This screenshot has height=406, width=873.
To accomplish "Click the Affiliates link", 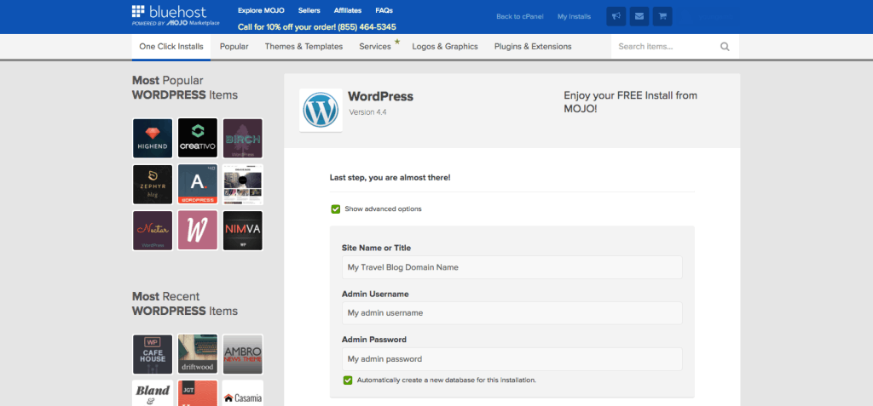I will (348, 10).
